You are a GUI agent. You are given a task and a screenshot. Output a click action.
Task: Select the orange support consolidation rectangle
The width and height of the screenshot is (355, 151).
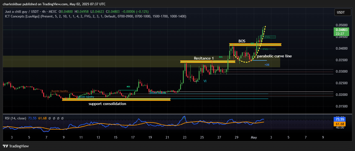pyautogui.click(x=116, y=99)
